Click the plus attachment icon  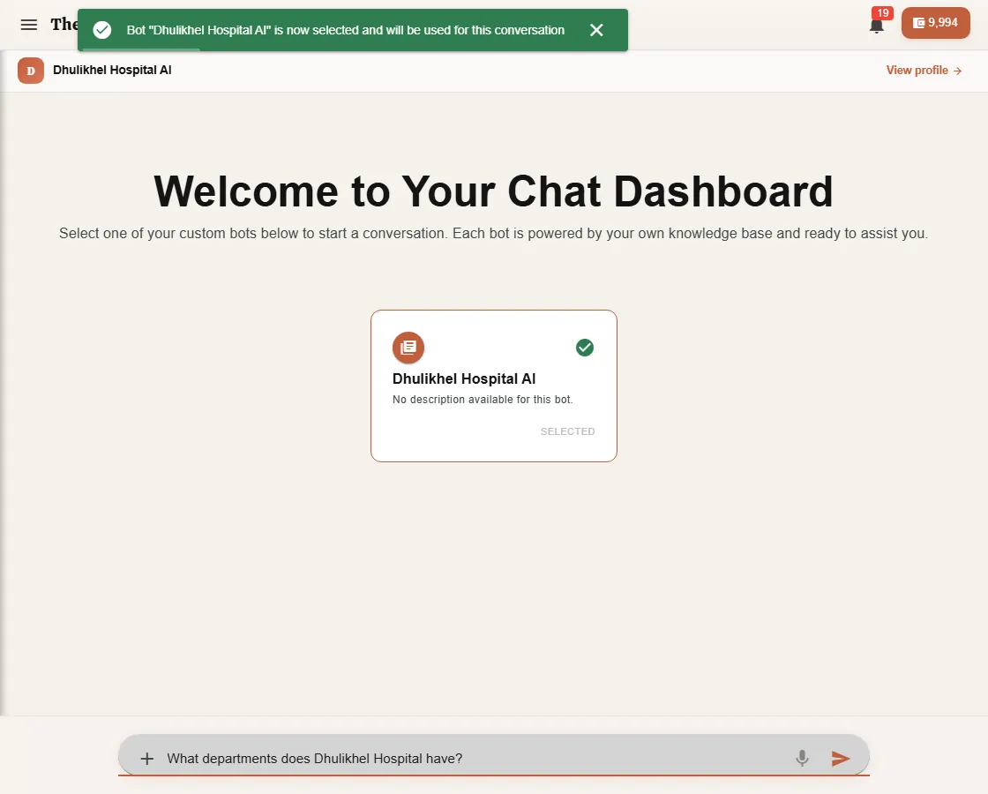(146, 758)
